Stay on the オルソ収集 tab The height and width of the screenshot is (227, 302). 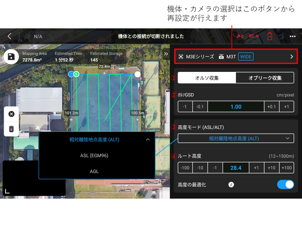[207, 78]
